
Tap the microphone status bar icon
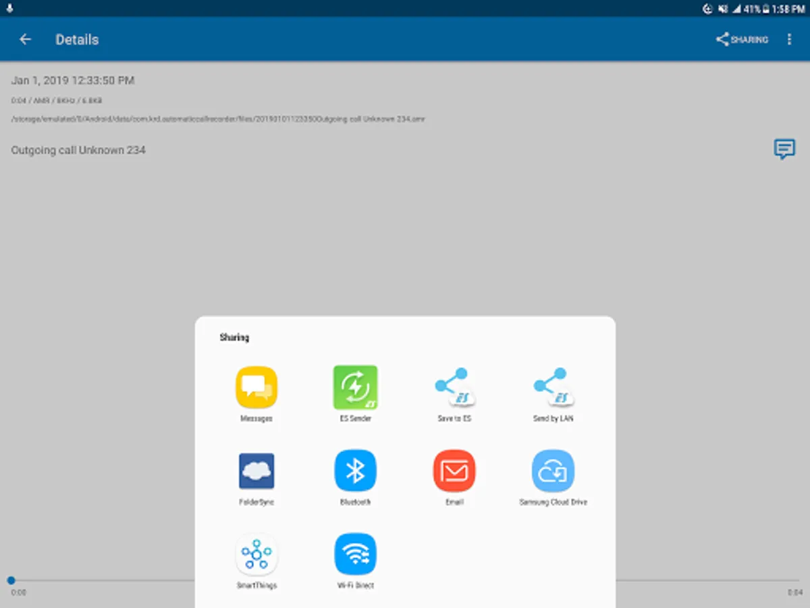coord(9,9)
